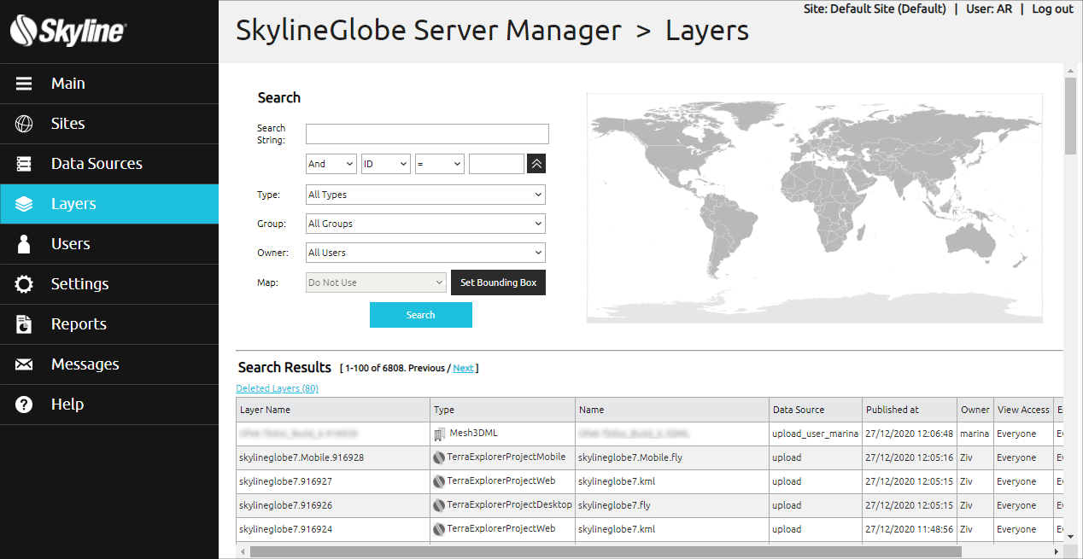Click the Data Sources server icon
Image resolution: width=1083 pixels, height=559 pixels.
point(24,164)
